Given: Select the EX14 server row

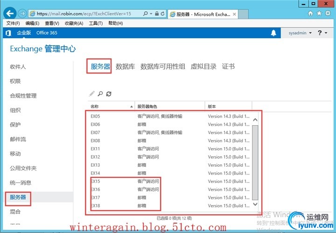Looking at the screenshot, I should pyautogui.click(x=170, y=173).
